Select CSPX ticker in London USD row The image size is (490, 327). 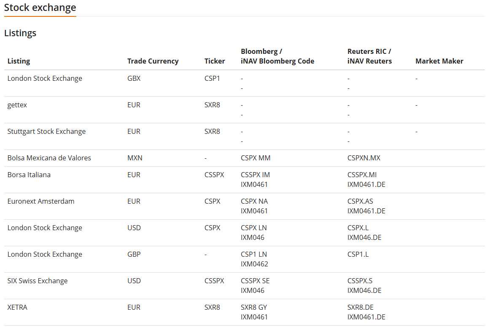pos(213,228)
